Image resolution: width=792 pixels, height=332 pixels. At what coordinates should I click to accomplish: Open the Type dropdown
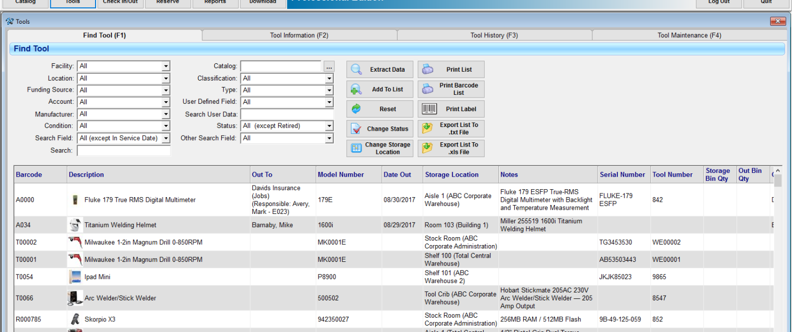click(x=329, y=90)
